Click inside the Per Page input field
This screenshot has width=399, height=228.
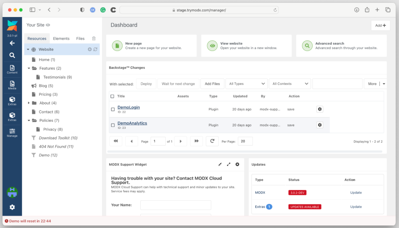(245, 141)
